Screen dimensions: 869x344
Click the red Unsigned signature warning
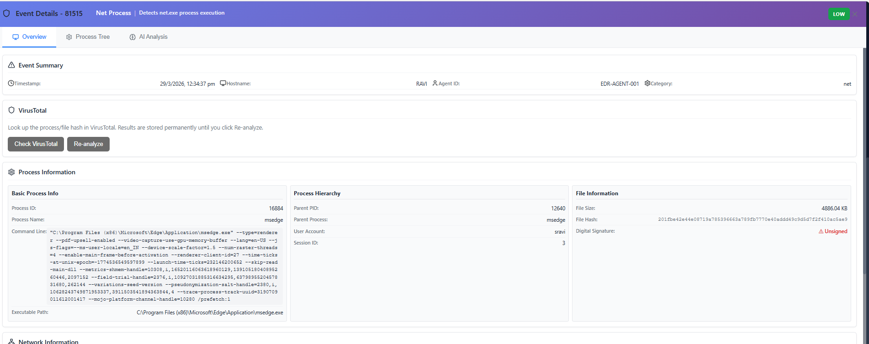(833, 231)
